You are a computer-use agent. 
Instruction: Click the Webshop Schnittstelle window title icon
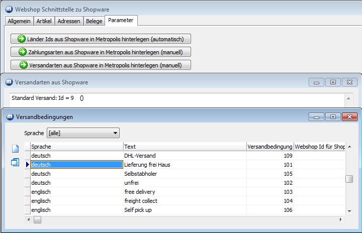(x=8, y=9)
